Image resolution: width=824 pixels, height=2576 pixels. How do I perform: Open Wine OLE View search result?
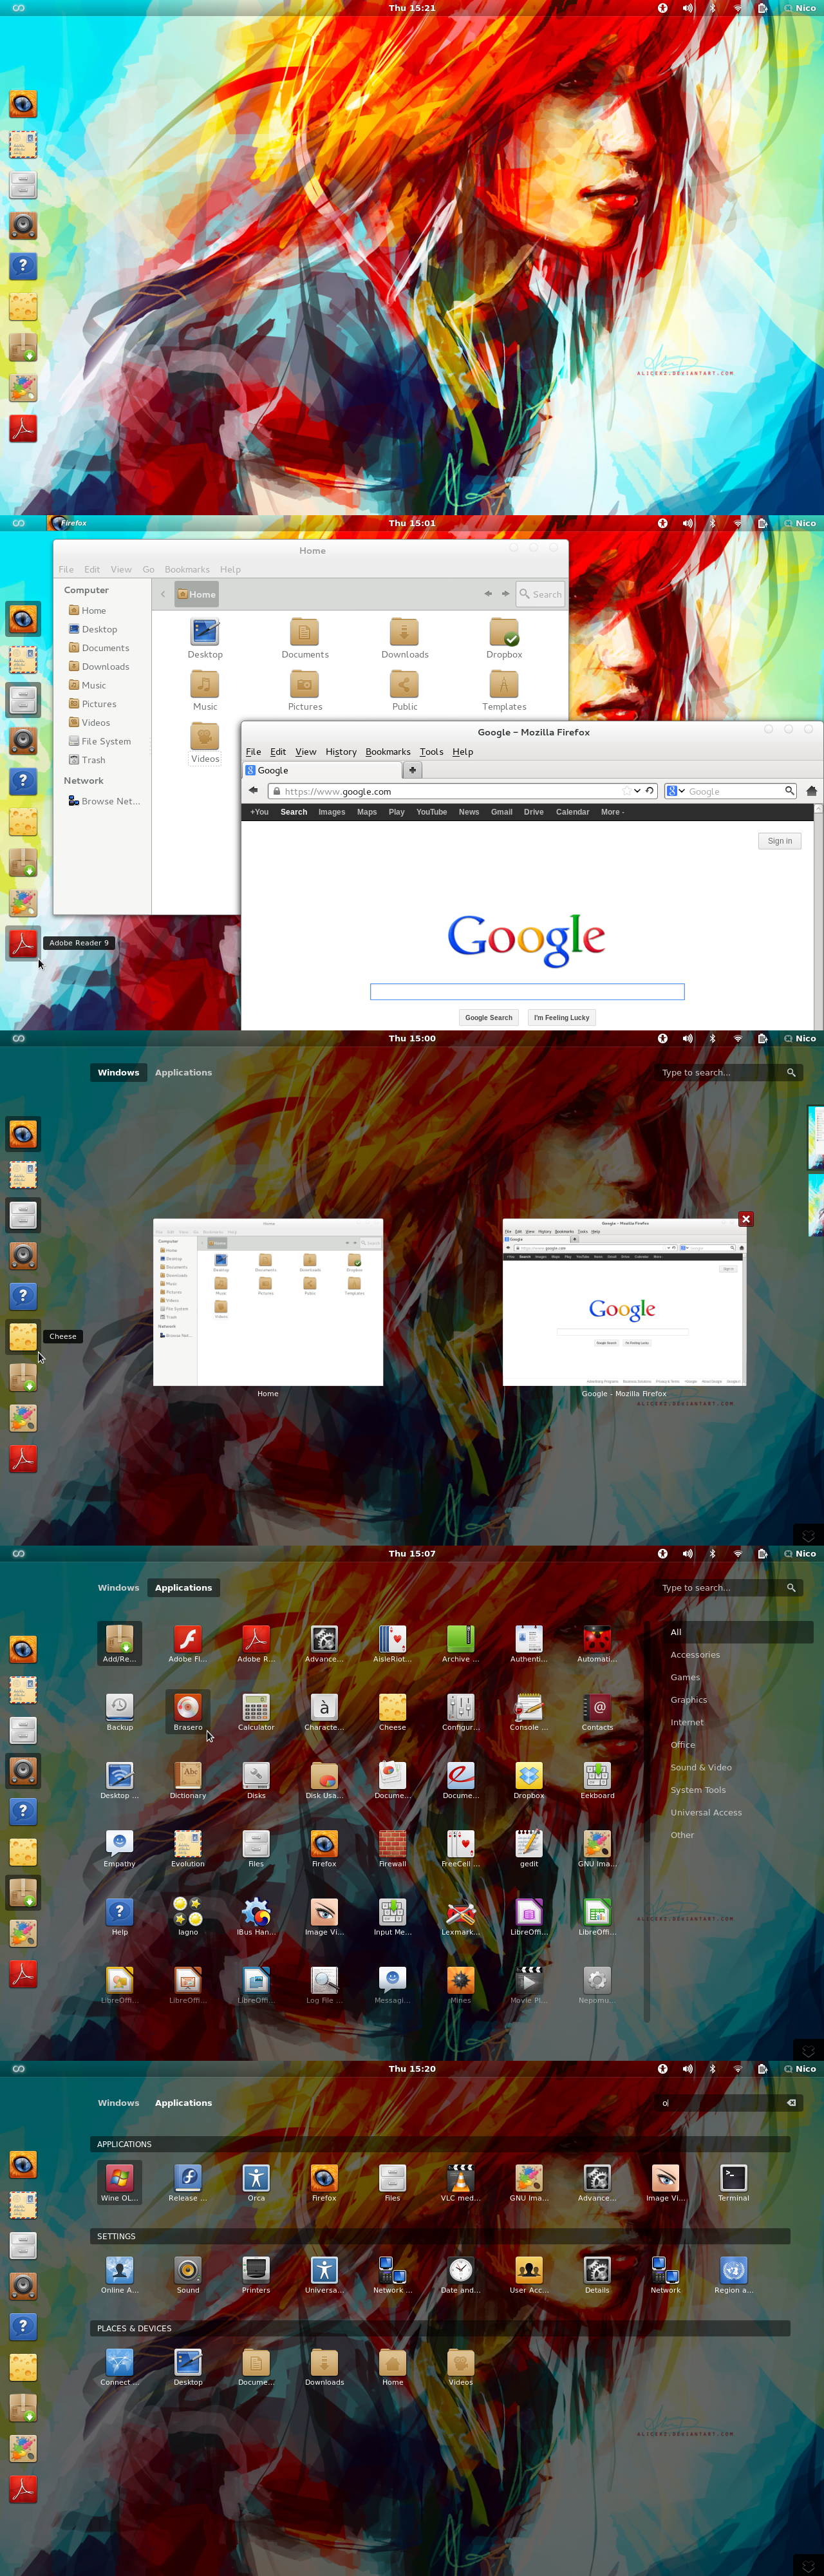pyautogui.click(x=119, y=2182)
